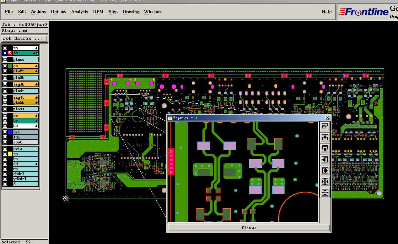
Task: Open the Options menu
Action: (58, 12)
